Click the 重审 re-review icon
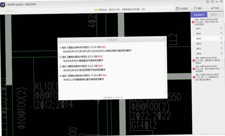The width and height of the screenshot is (225, 136). coord(198,8)
